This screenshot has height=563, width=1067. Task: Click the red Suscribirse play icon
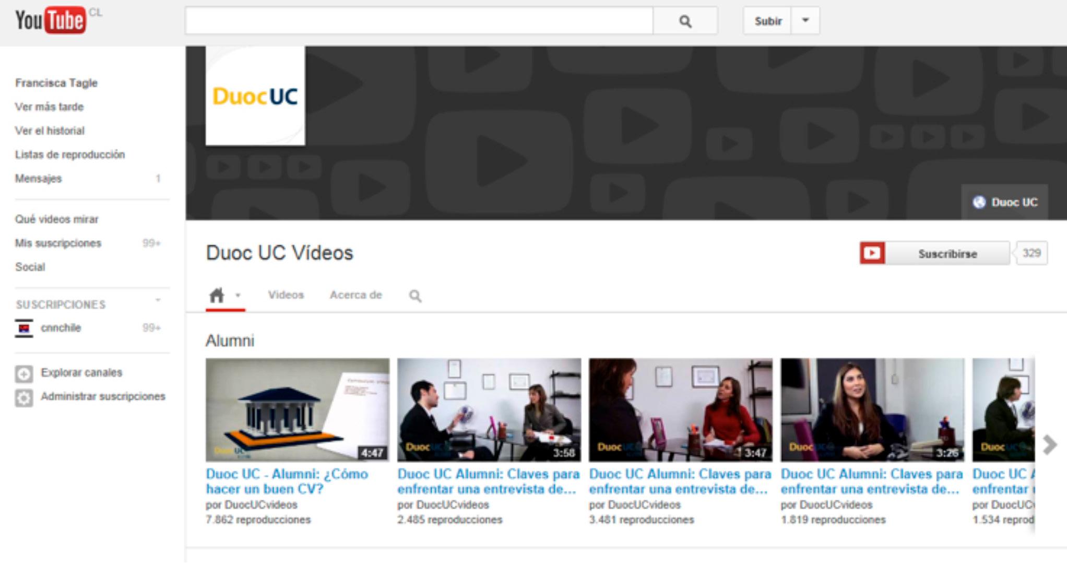(872, 253)
